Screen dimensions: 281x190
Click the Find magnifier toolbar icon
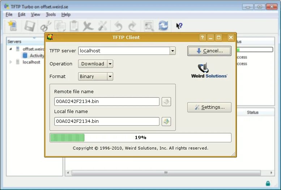(x=149, y=26)
